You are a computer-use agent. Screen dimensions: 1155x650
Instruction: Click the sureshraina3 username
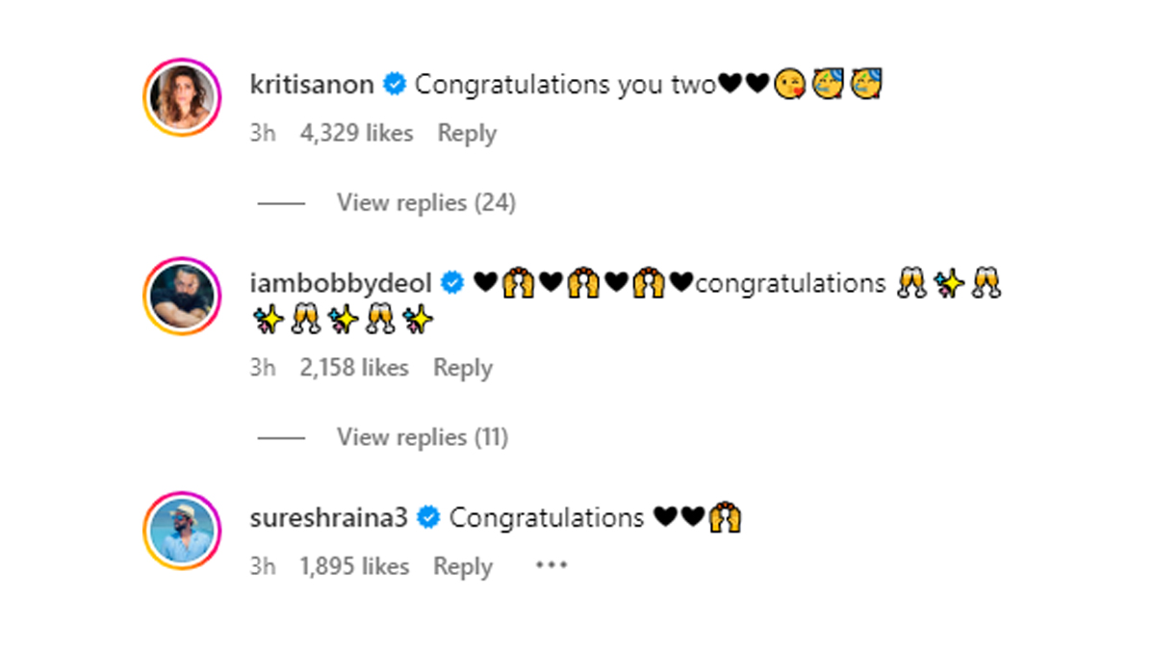click(328, 518)
